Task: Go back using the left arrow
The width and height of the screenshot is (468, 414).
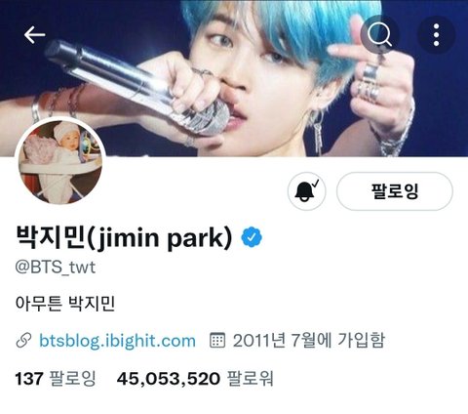Action: pyautogui.click(x=34, y=35)
